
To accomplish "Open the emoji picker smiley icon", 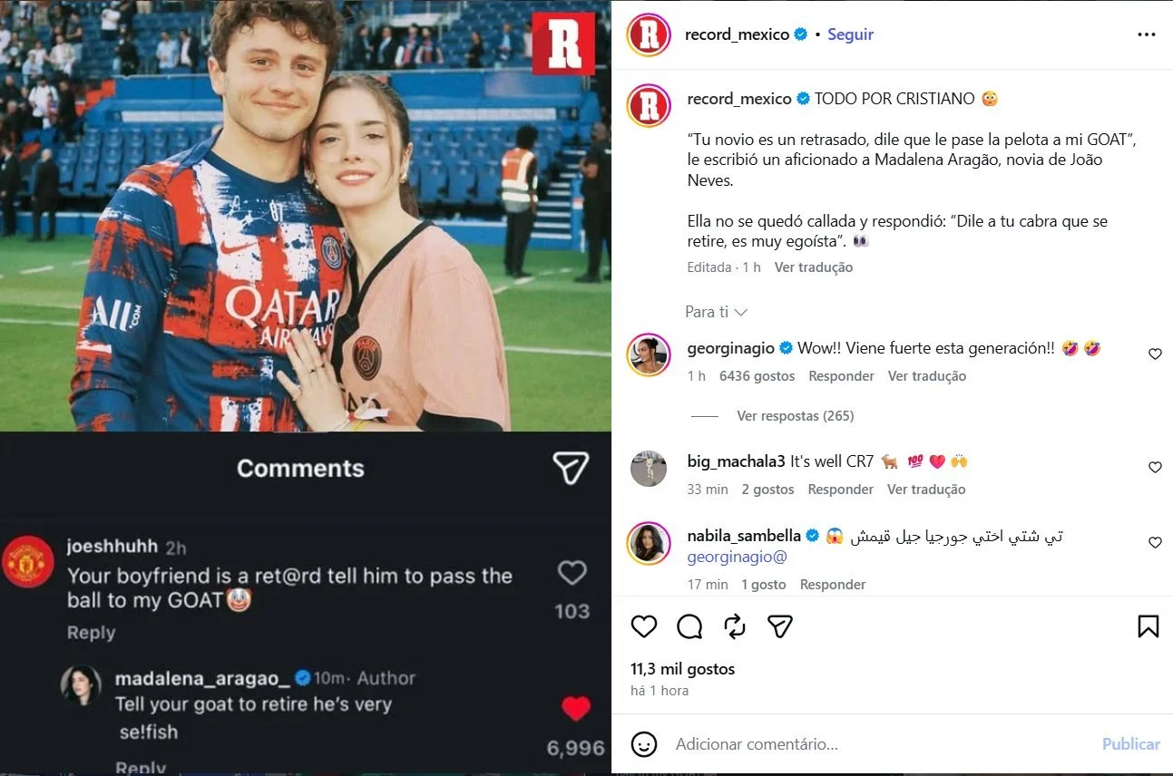I will click(x=644, y=744).
